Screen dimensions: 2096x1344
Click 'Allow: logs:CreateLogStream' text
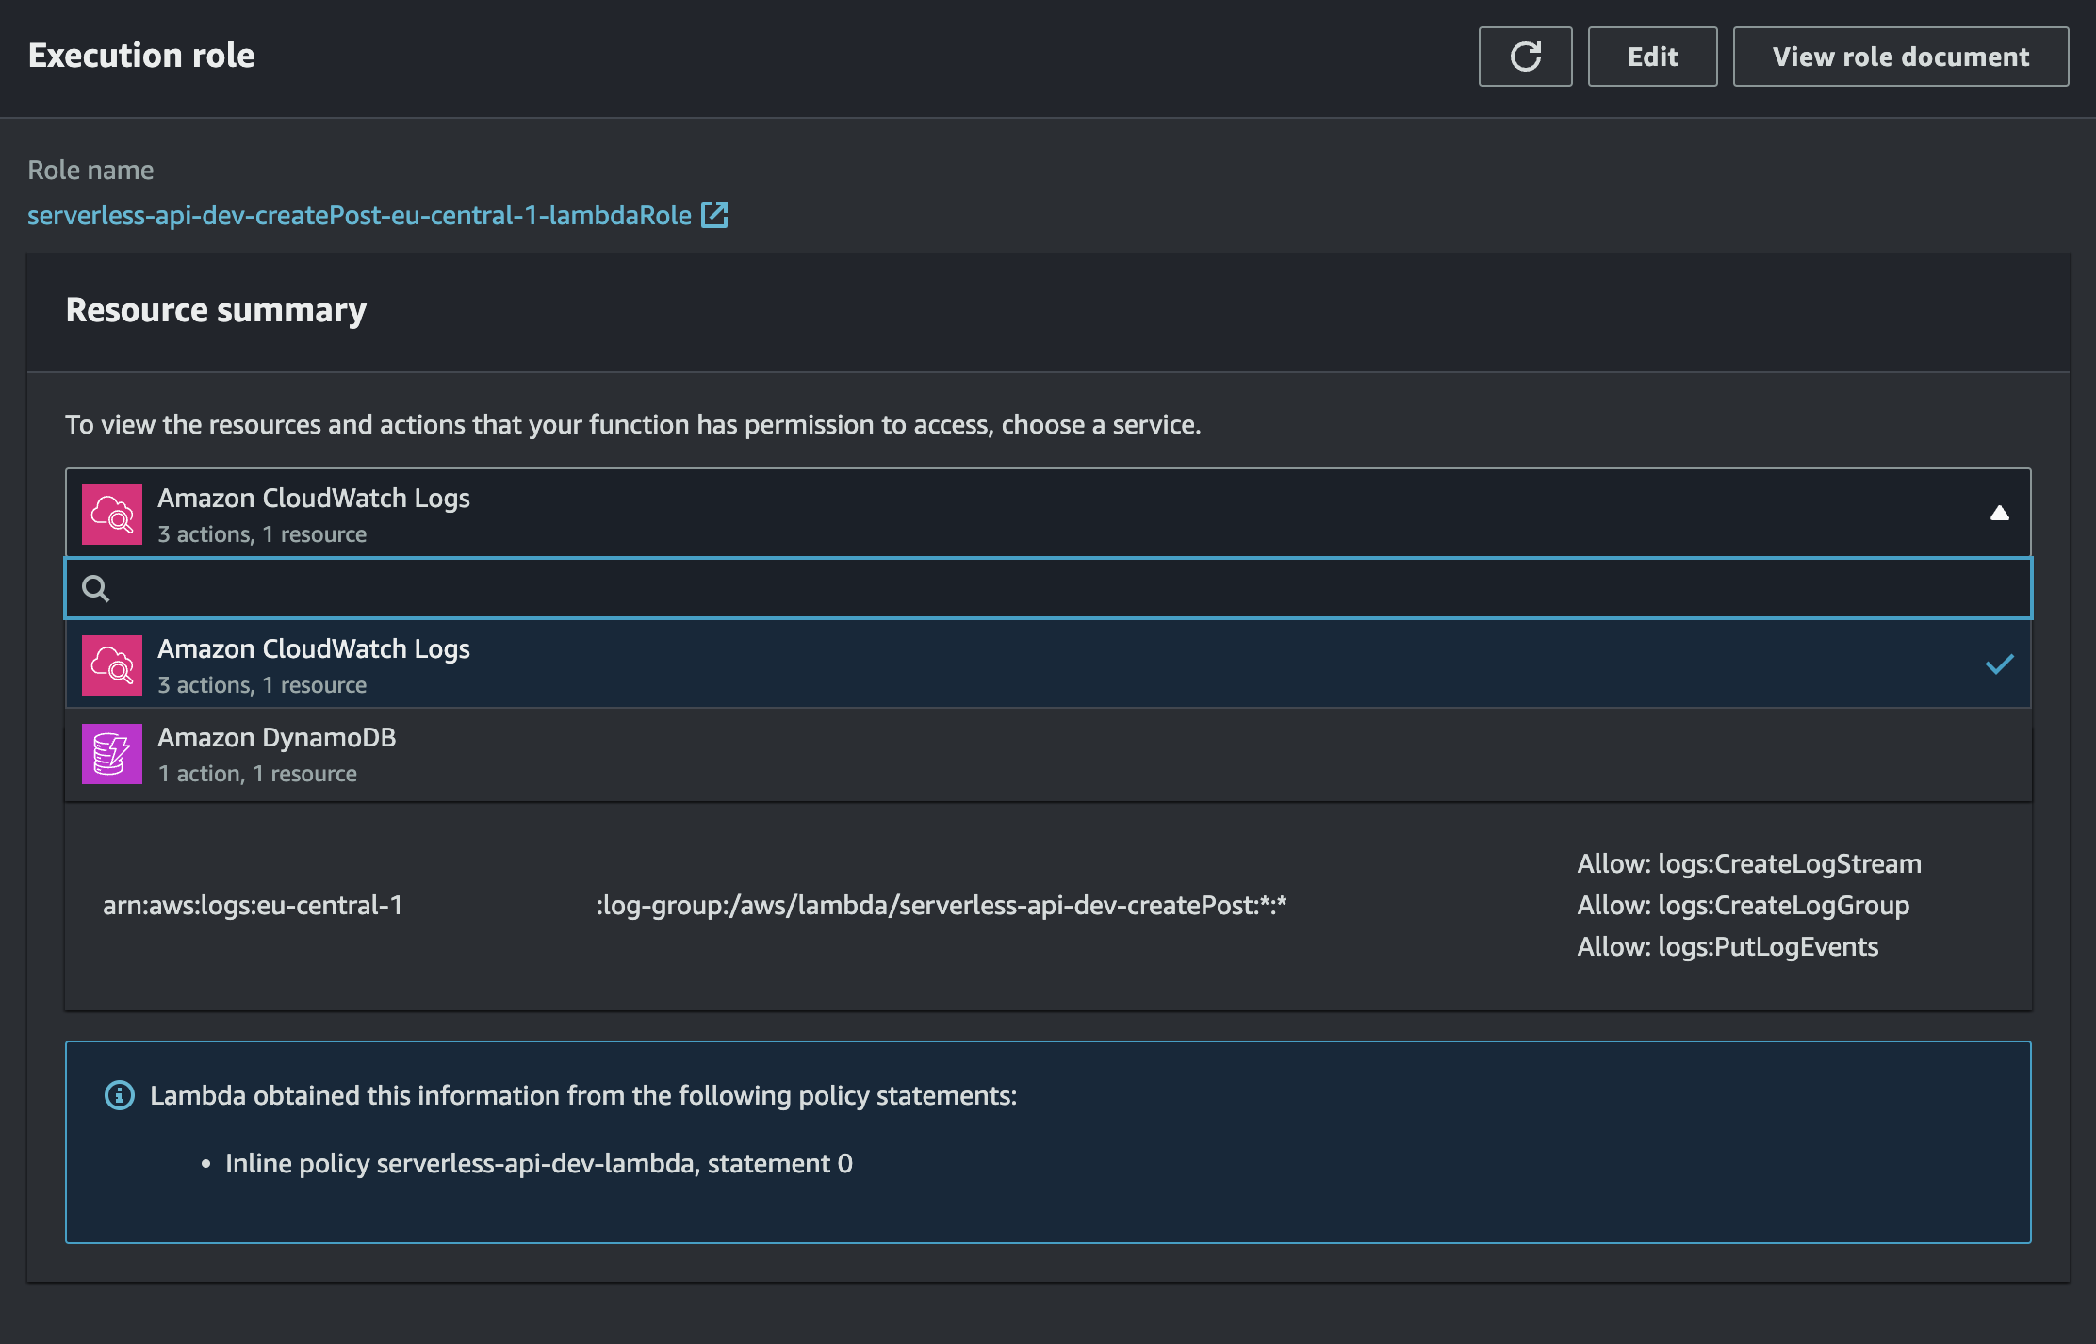click(1749, 863)
